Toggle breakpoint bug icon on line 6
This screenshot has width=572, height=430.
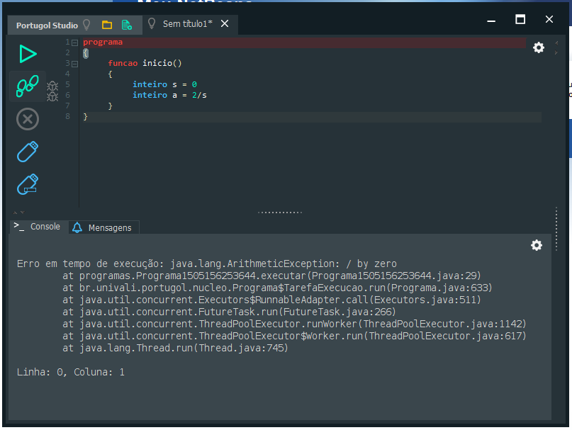(x=52, y=96)
